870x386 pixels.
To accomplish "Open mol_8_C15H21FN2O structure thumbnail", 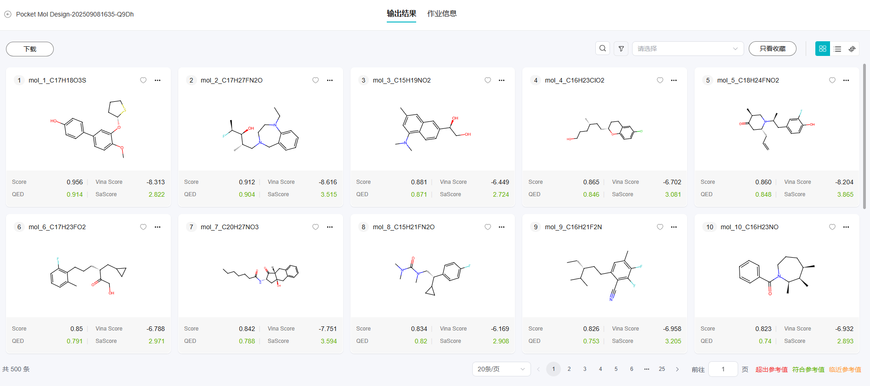I will [433, 277].
